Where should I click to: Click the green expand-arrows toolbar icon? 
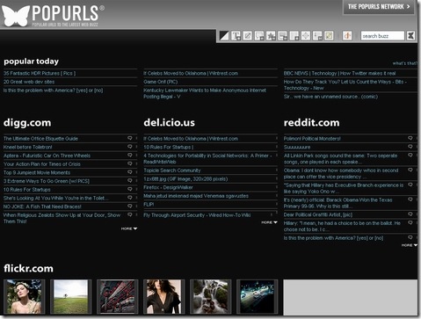click(329, 36)
